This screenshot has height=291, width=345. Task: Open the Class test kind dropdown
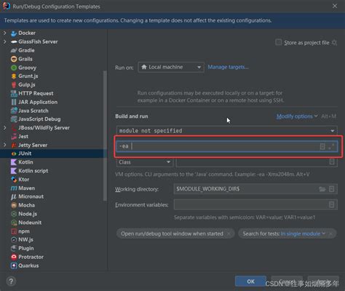click(x=145, y=162)
